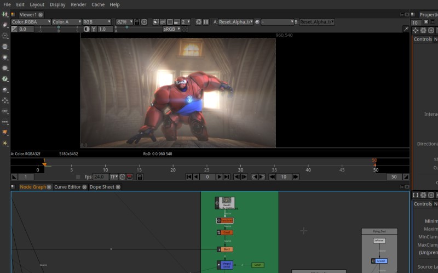Image resolution: width=438 pixels, height=273 pixels.
Task: Open the Color nodes toolbar menu
Action: click(x=5, y=58)
